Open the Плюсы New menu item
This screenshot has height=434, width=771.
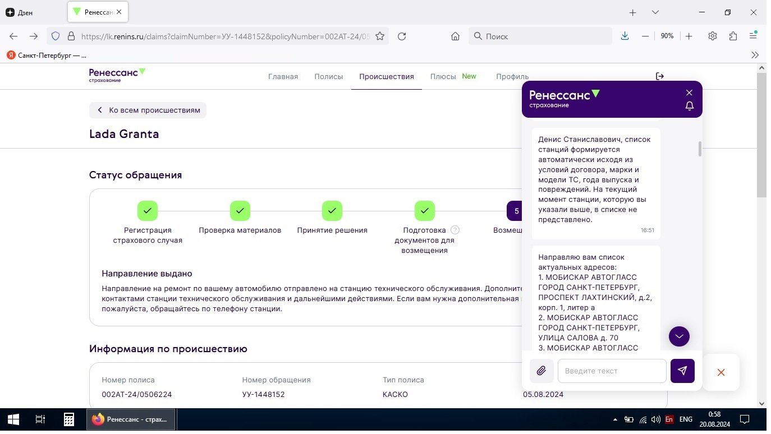click(453, 76)
